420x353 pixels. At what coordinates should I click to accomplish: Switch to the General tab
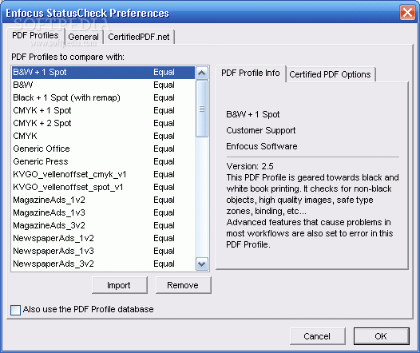pos(83,37)
